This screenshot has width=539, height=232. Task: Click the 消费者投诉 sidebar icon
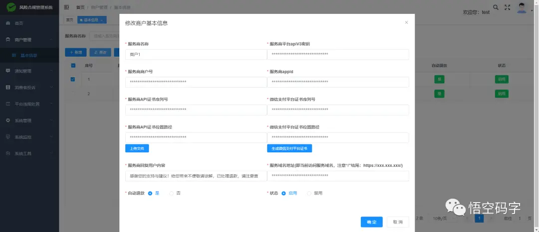pyautogui.click(x=8, y=88)
